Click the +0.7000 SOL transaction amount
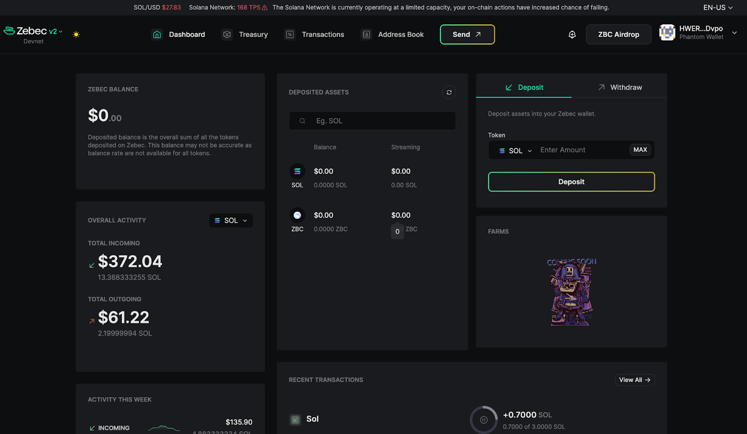The height and width of the screenshot is (434, 747). pos(528,415)
